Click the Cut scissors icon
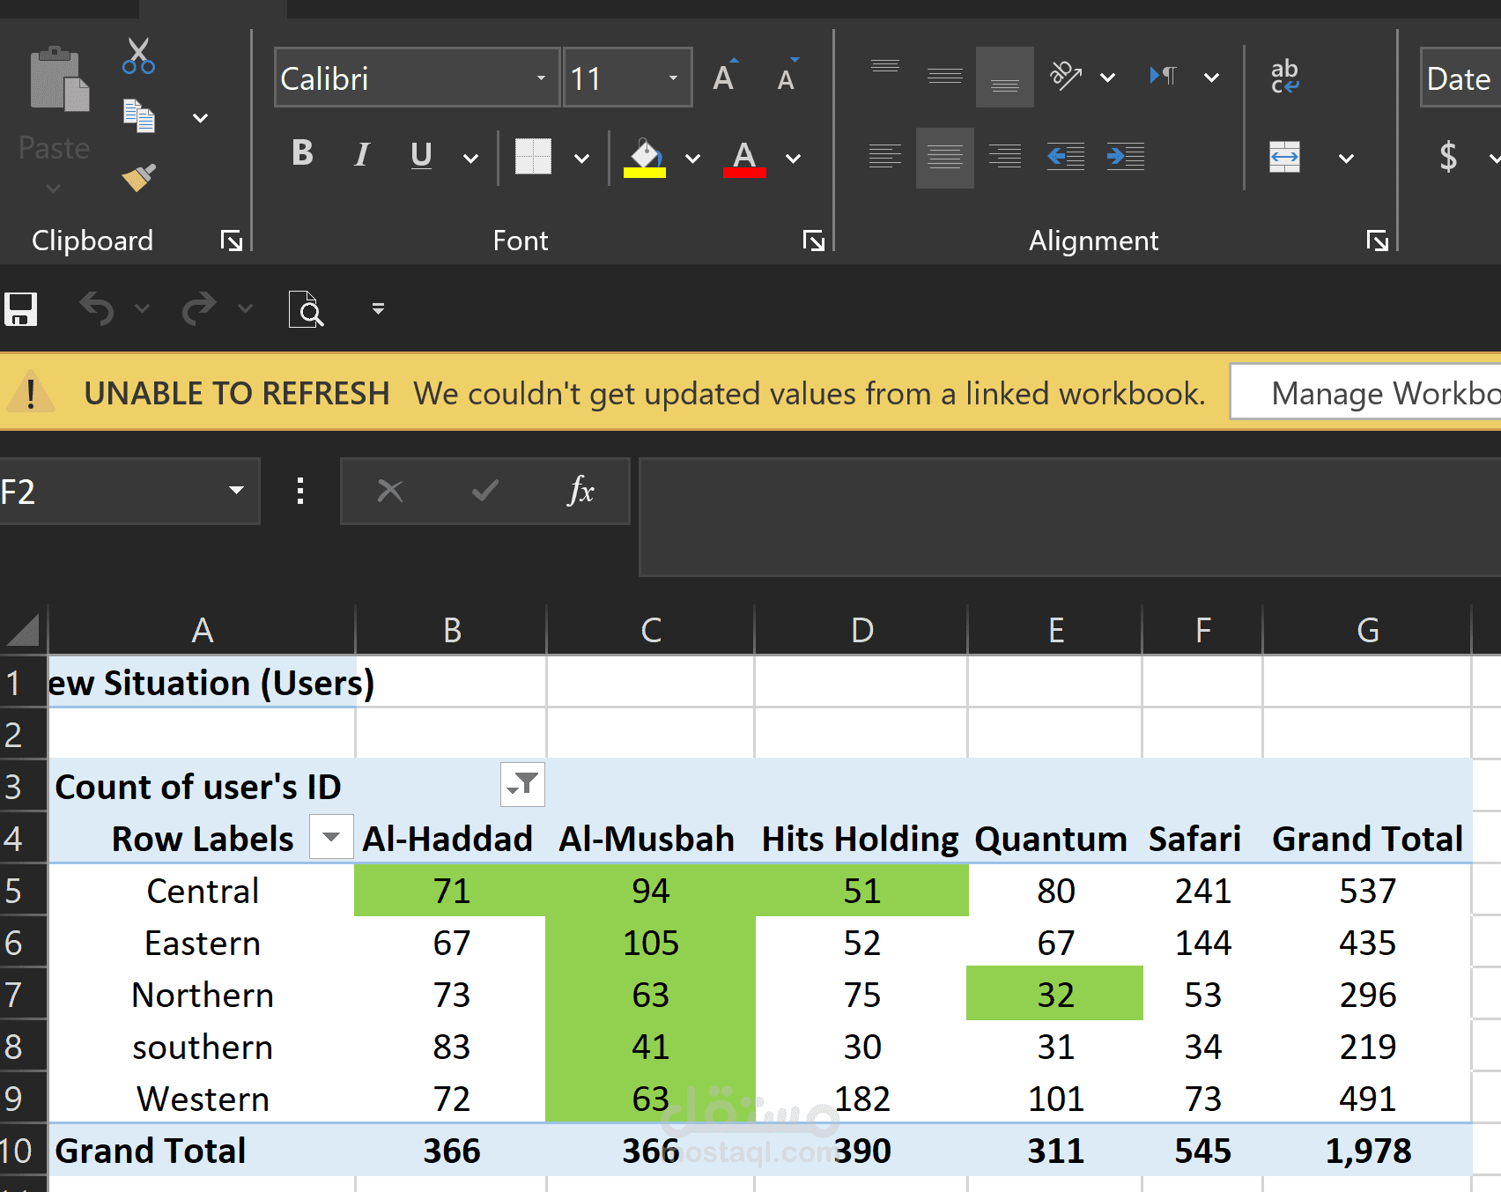The height and width of the screenshot is (1192, 1501). [138, 56]
